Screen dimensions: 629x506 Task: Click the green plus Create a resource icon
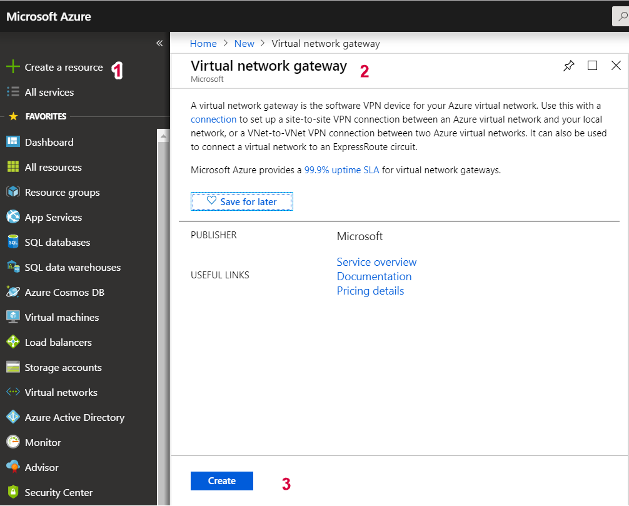13,67
